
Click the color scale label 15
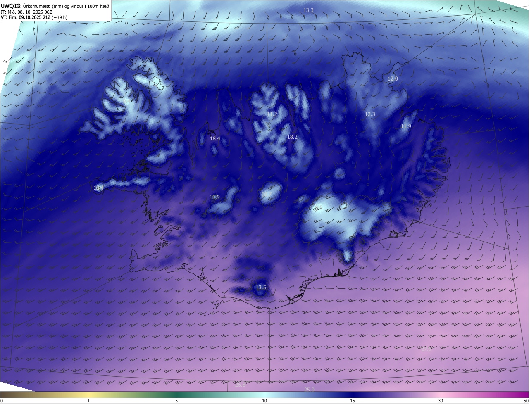click(353, 401)
